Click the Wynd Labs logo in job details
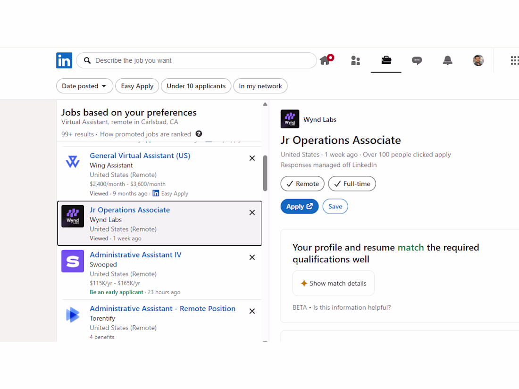Screen dimensions: 519x389 (290, 119)
